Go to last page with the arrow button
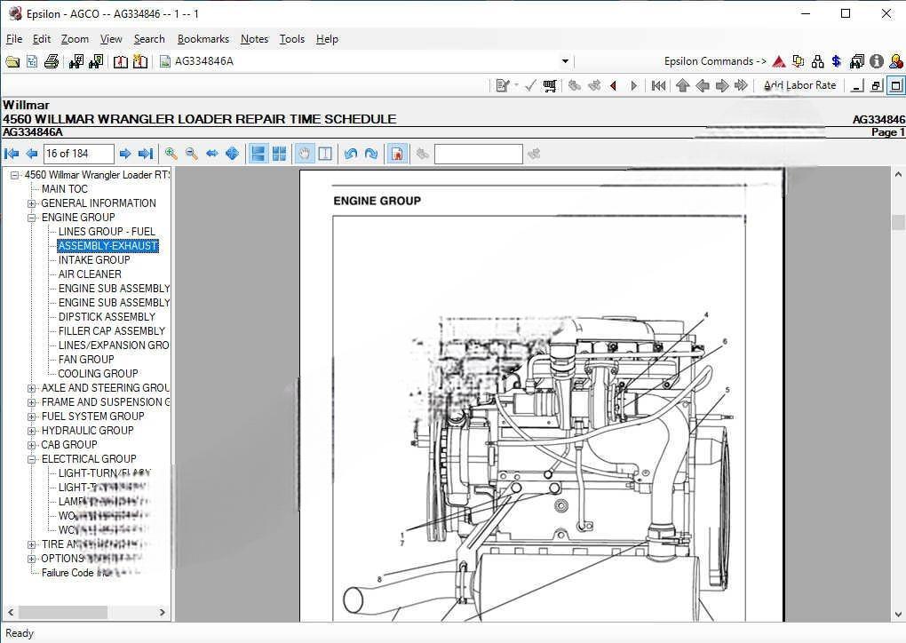This screenshot has width=906, height=643. (x=145, y=153)
